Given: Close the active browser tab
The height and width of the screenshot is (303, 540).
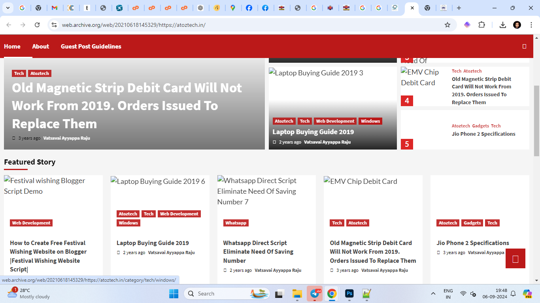Looking at the screenshot, I should [x=412, y=8].
